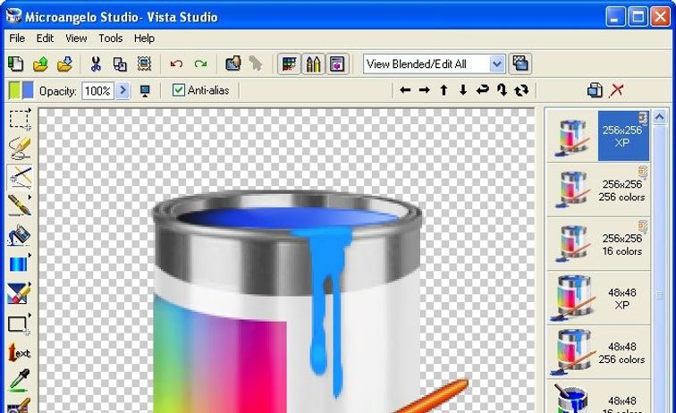
Task: Select the paint bucket fill tool
Action: click(19, 236)
